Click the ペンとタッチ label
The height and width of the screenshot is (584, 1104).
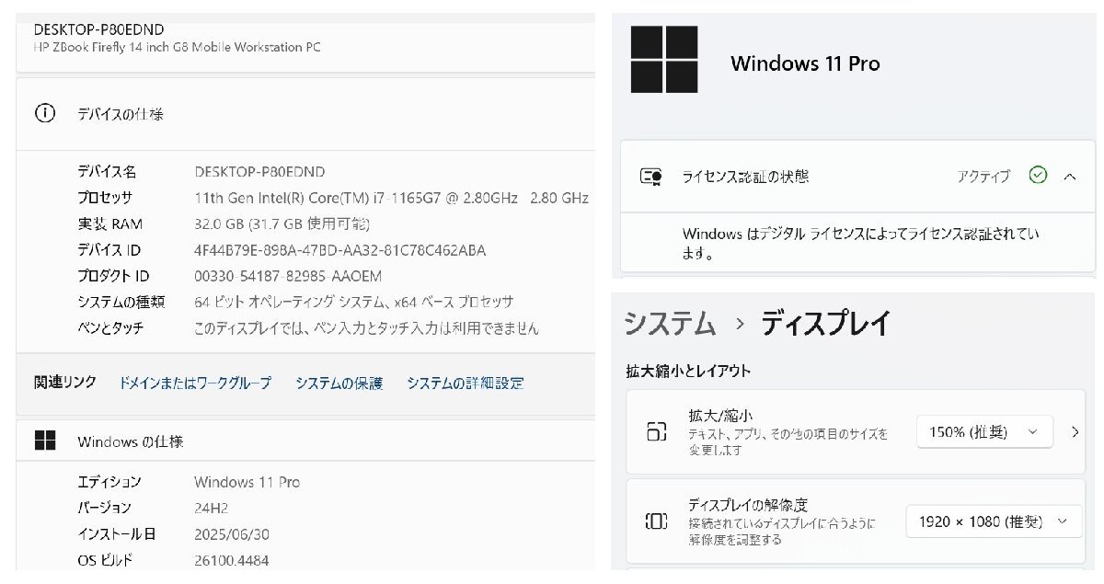(110, 327)
